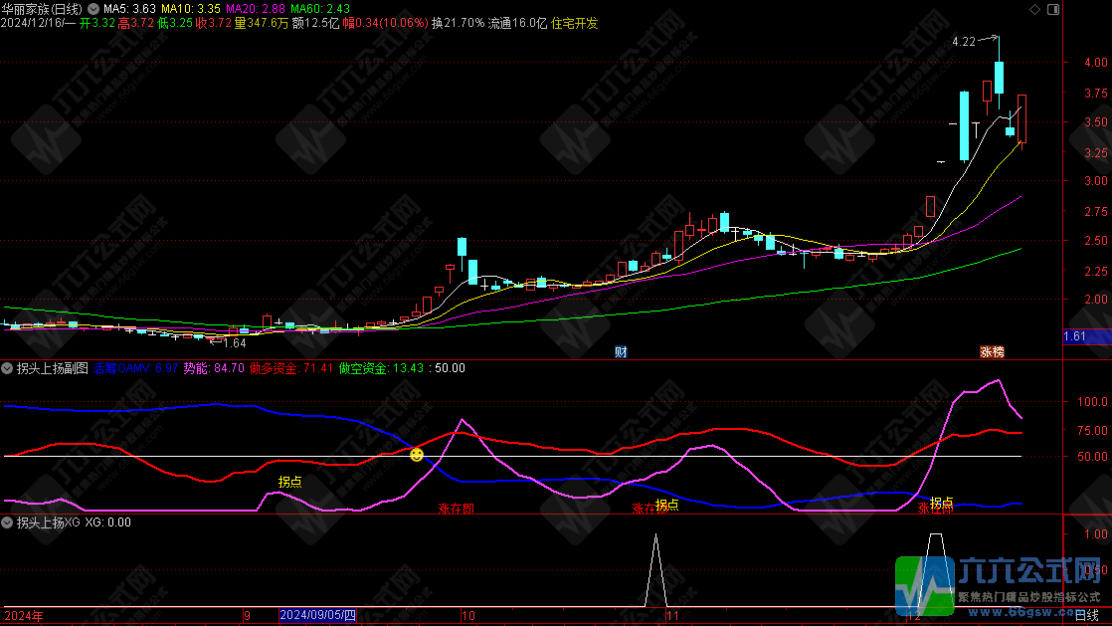
Task: Click the smiley face signal marker
Action: pos(417,455)
